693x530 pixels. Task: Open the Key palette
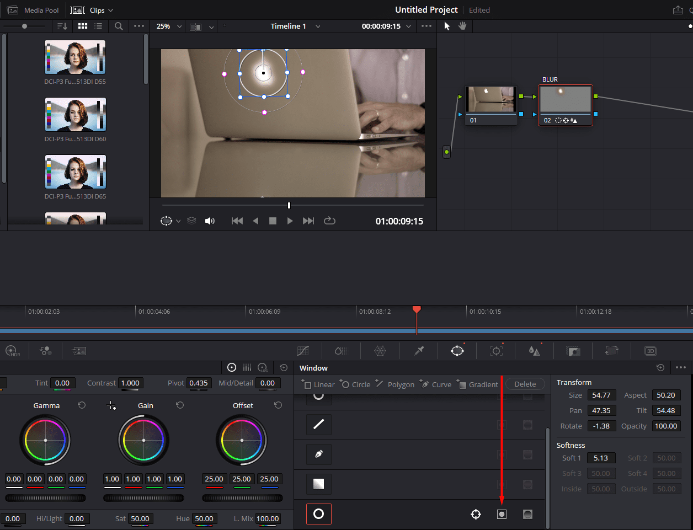[x=573, y=351]
